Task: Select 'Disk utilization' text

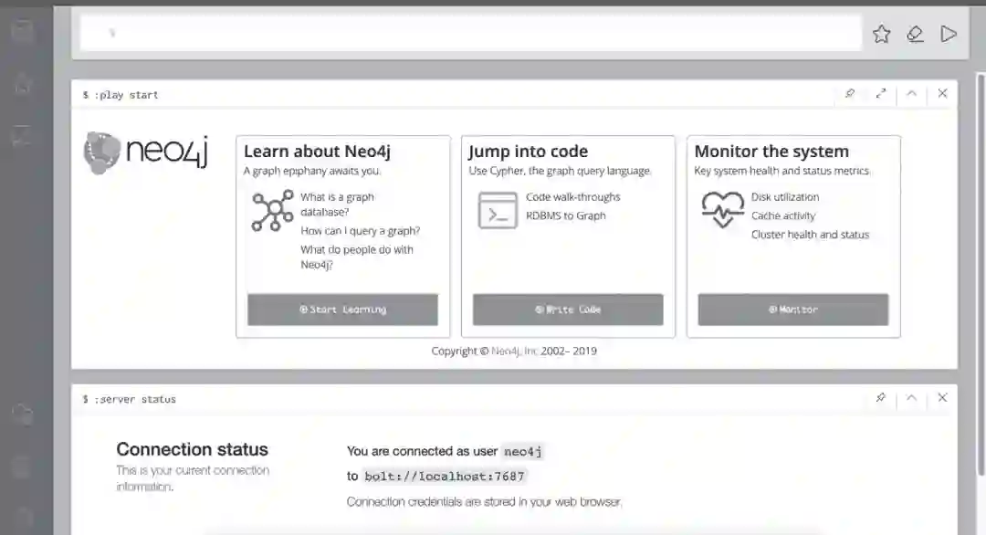Action: tap(785, 197)
